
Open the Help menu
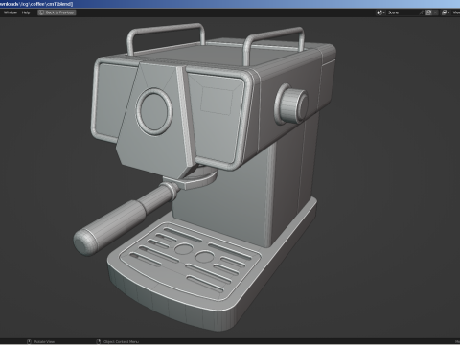26,12
